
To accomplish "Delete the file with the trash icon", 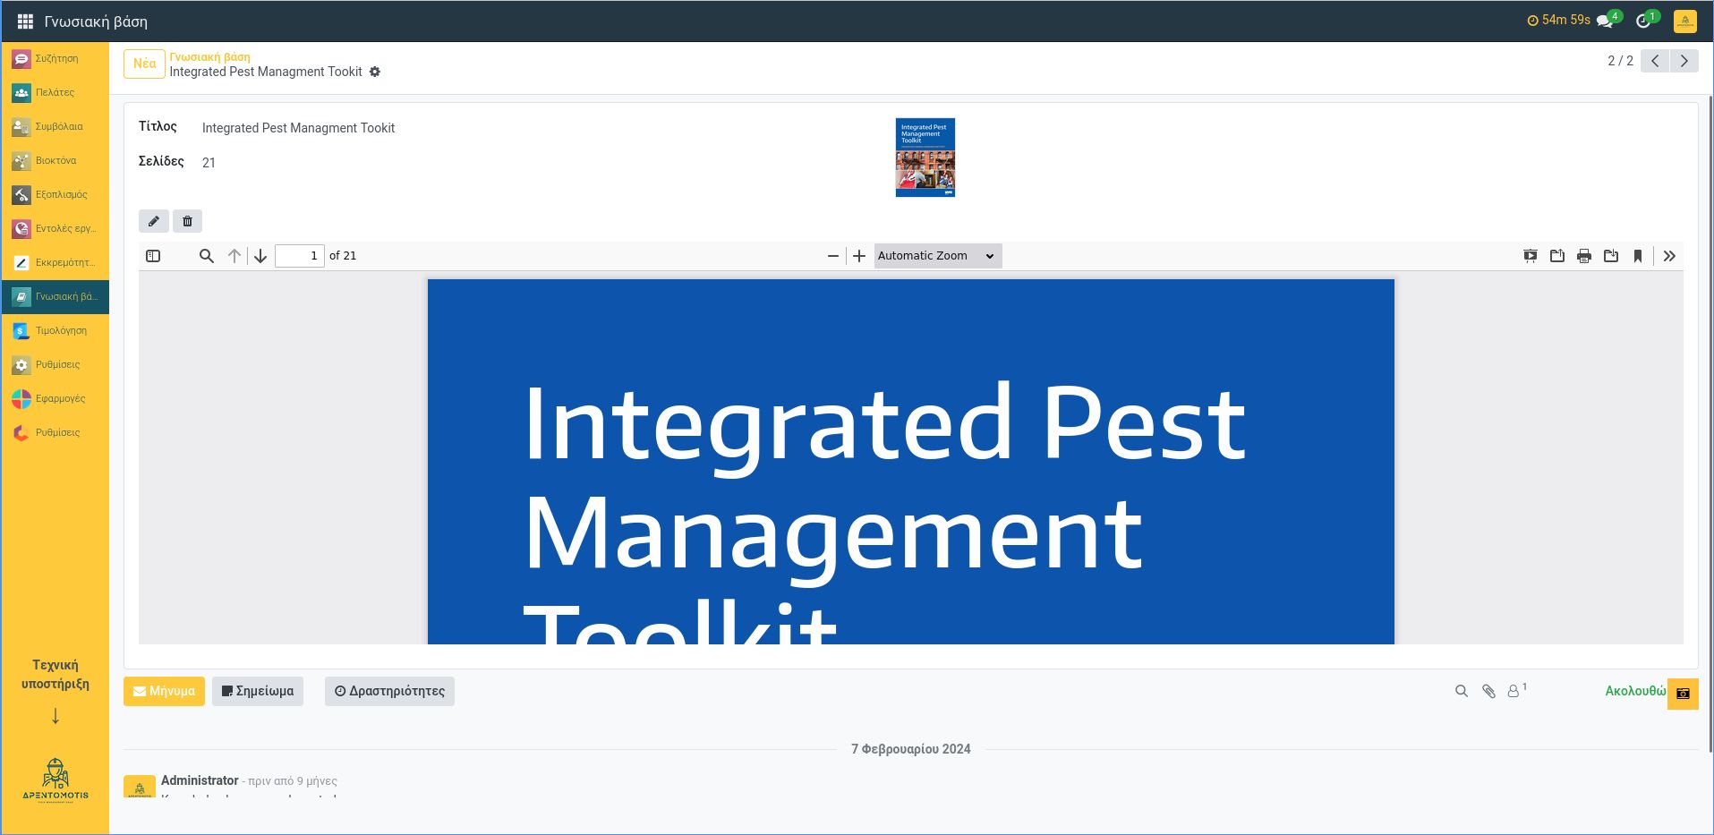I will point(187,221).
